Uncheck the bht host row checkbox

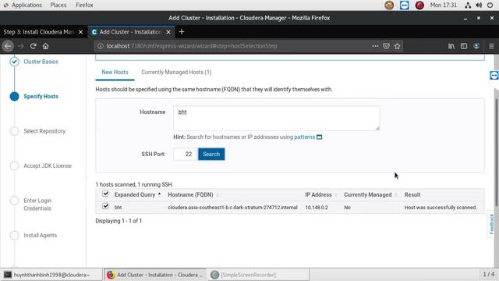pos(105,206)
